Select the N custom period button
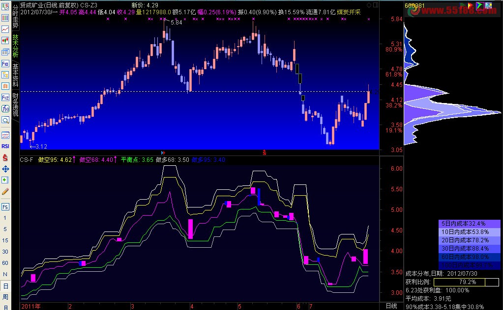The width and height of the screenshot is (503, 310). coord(5,274)
